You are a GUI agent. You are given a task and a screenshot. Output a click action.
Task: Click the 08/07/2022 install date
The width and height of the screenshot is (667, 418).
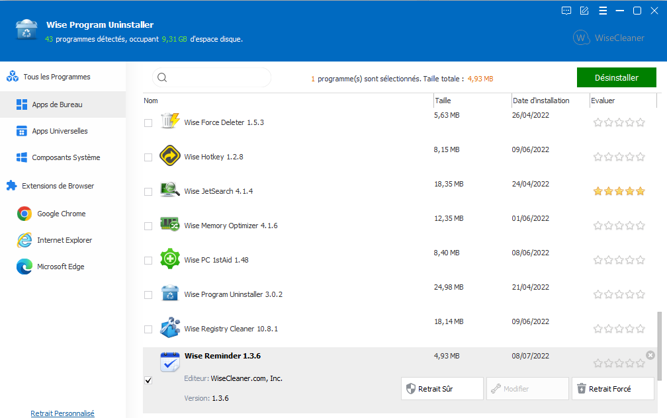pos(531,356)
